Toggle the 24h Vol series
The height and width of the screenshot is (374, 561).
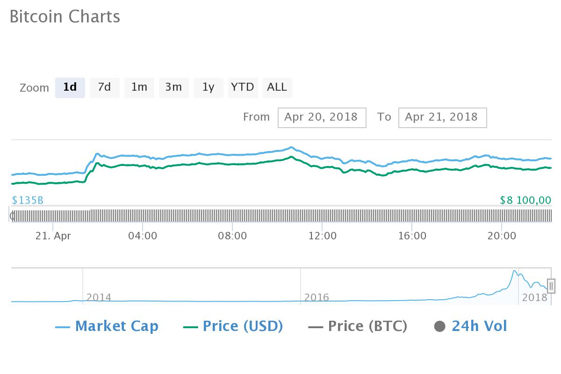[x=479, y=326]
